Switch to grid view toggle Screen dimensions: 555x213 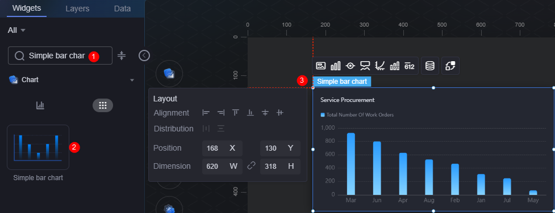click(x=103, y=105)
